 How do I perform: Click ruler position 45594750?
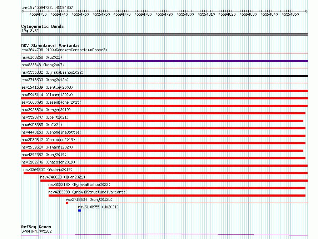[80, 14]
